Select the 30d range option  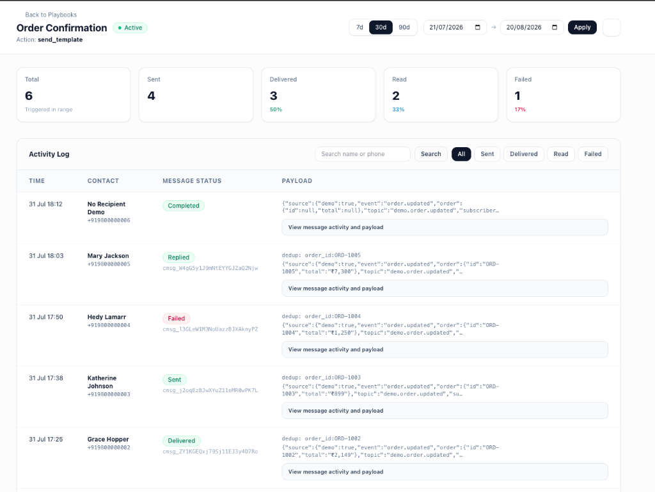[x=381, y=28]
